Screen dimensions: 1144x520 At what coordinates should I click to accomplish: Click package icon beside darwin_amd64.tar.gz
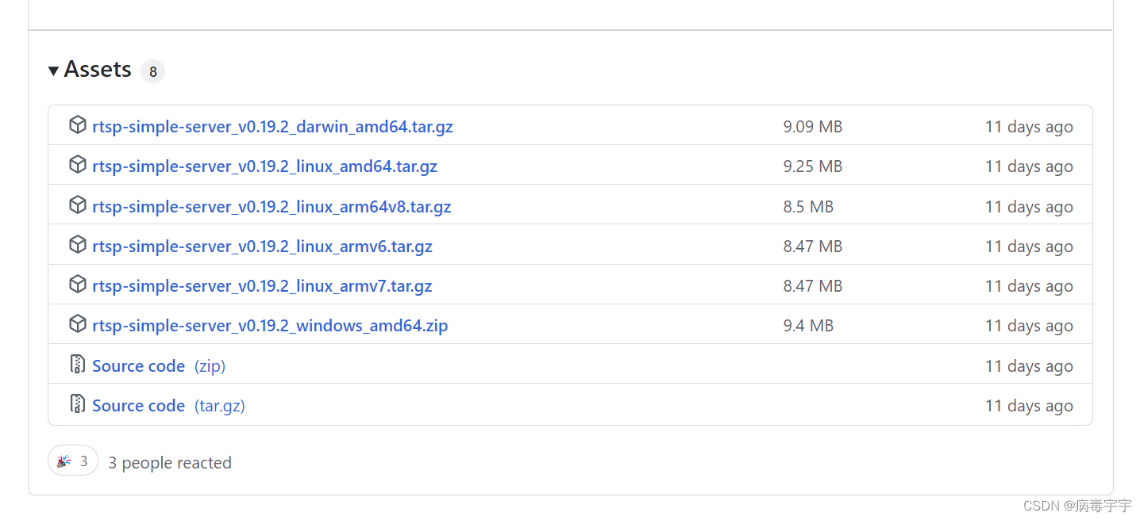click(77, 125)
